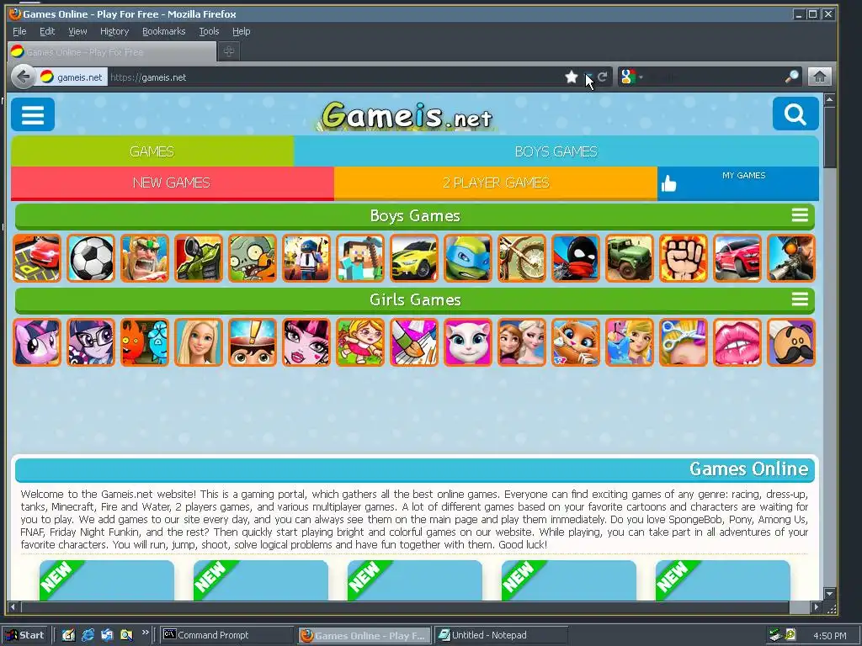
Task: Open the soccer ball game icon
Action: 91,258
